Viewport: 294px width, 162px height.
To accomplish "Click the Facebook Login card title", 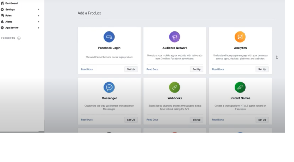I will 109,48.
